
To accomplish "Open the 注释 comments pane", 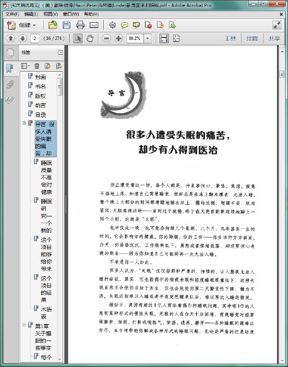I will [252, 38].
